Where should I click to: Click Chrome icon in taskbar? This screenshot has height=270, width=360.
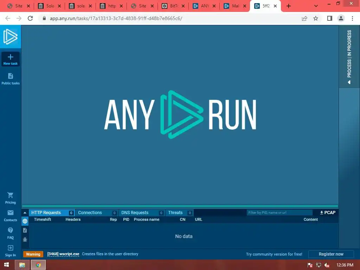tap(38, 265)
